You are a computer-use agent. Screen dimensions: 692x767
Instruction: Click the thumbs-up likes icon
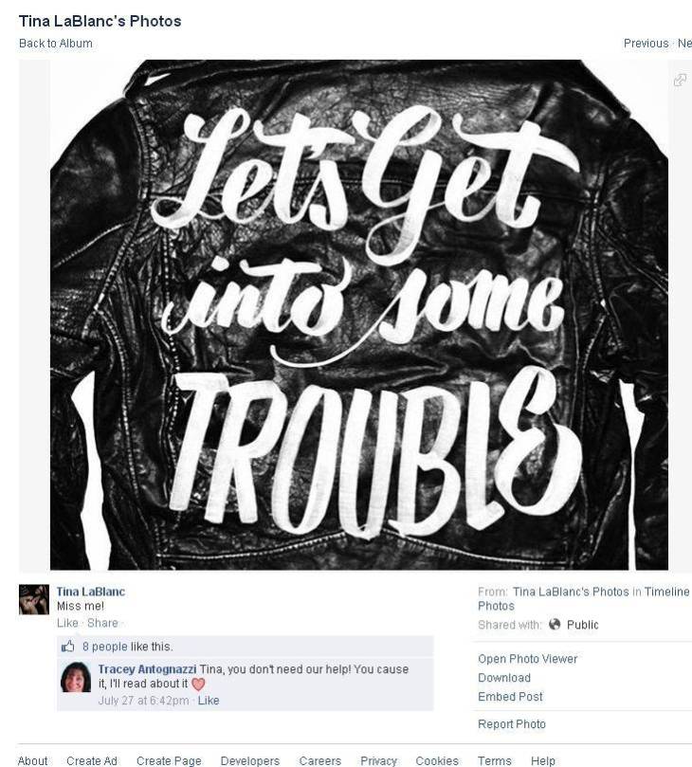(x=68, y=647)
